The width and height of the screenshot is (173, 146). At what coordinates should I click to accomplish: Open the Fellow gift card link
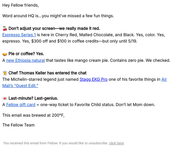(21, 105)
